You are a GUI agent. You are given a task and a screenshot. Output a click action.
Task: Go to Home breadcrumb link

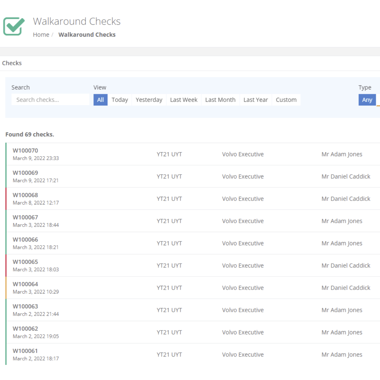click(41, 35)
